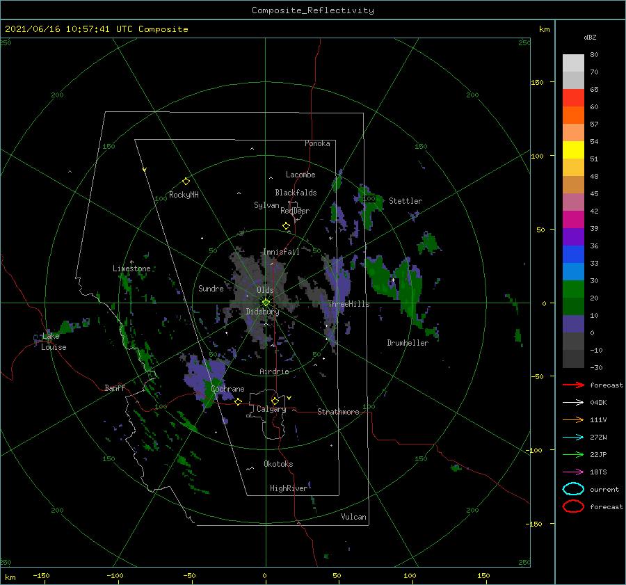Click the RockyMH label
Screen dimensions: 626x585
pyautogui.click(x=184, y=195)
